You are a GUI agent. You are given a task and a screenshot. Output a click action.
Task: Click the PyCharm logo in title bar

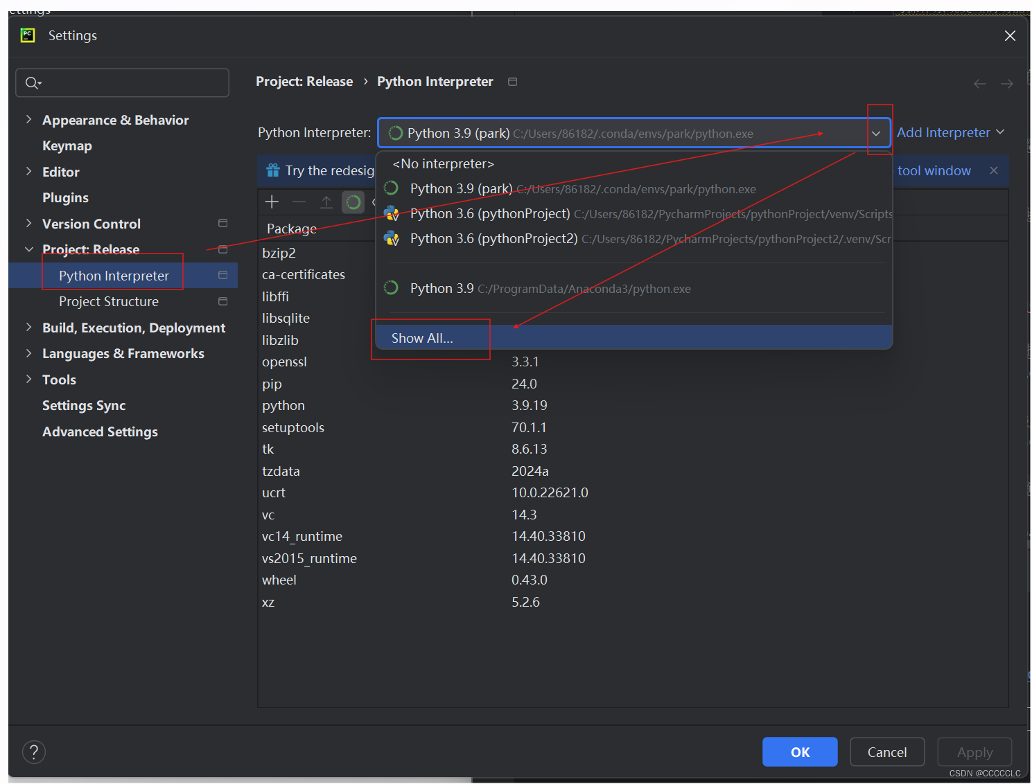27,35
